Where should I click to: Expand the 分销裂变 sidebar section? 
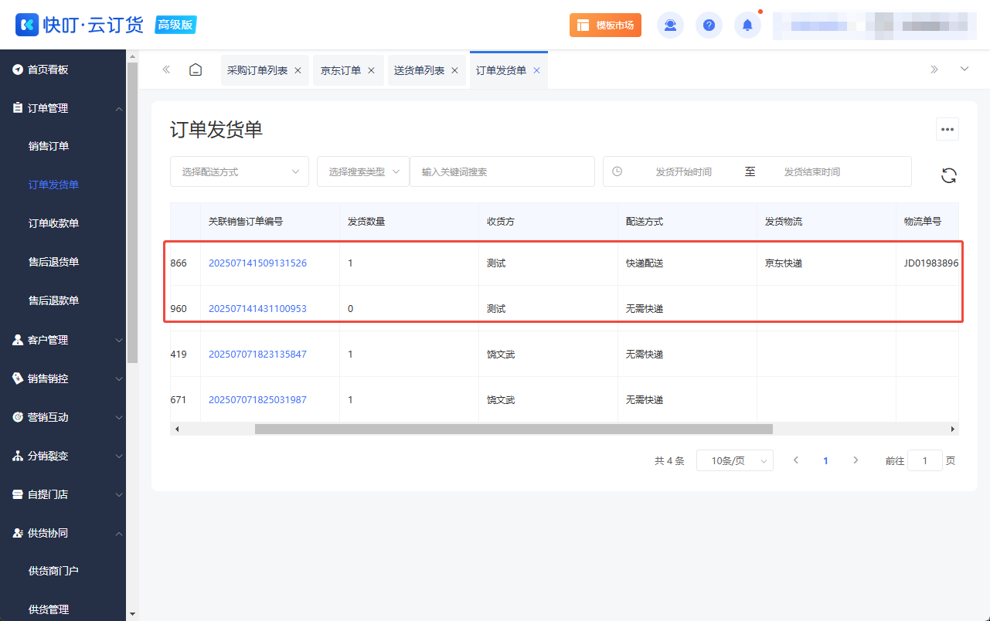(63, 456)
